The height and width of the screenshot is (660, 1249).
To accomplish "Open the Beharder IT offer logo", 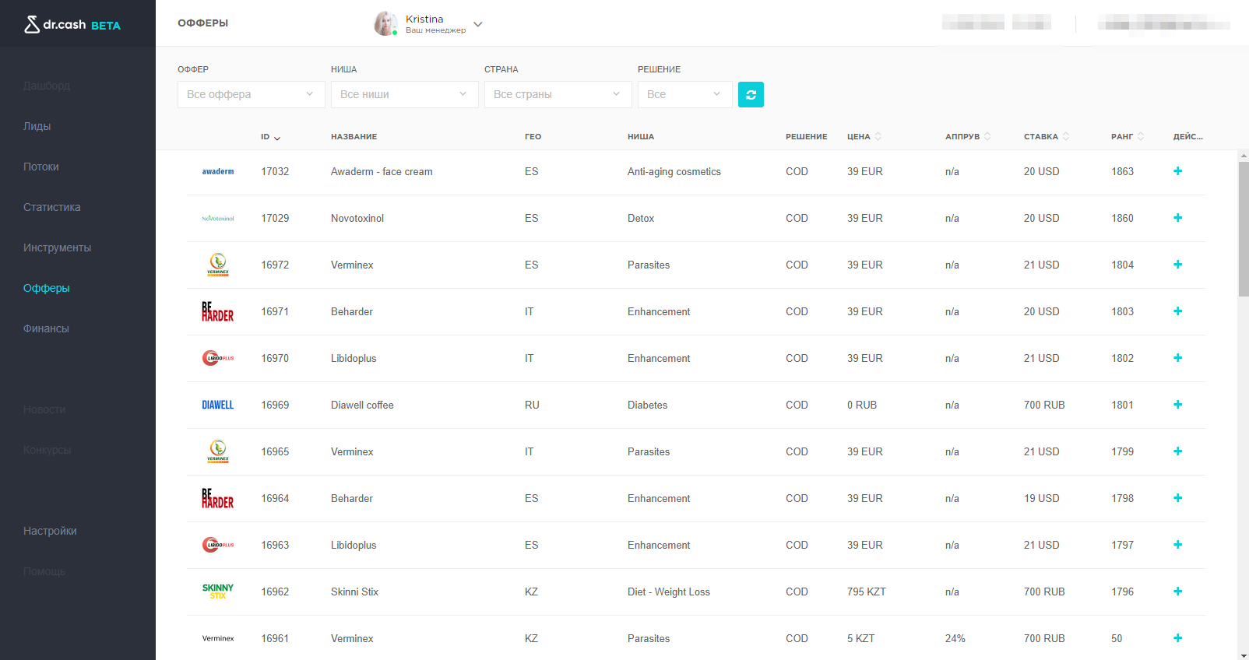I will (218, 311).
